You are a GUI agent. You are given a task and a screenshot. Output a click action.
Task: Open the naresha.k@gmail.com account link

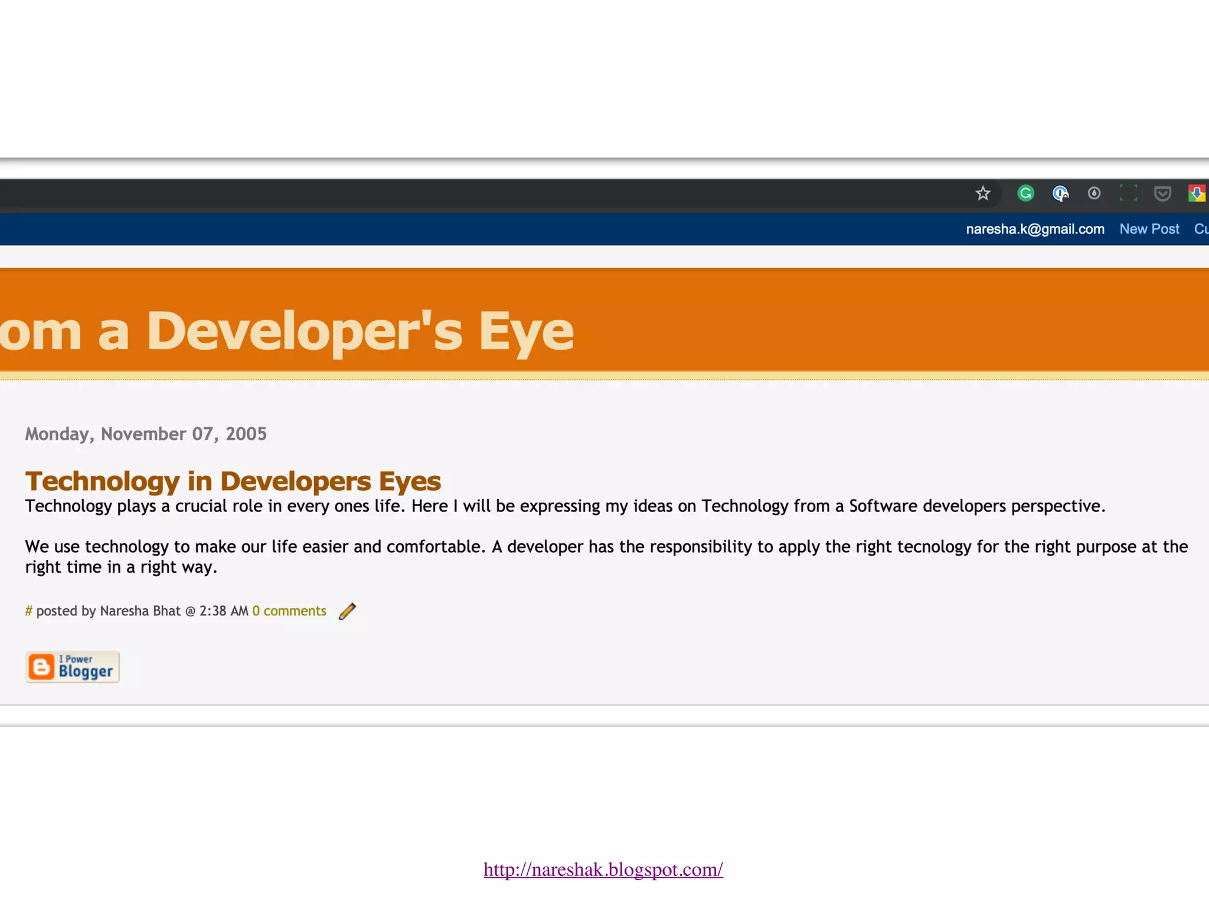(x=1035, y=229)
